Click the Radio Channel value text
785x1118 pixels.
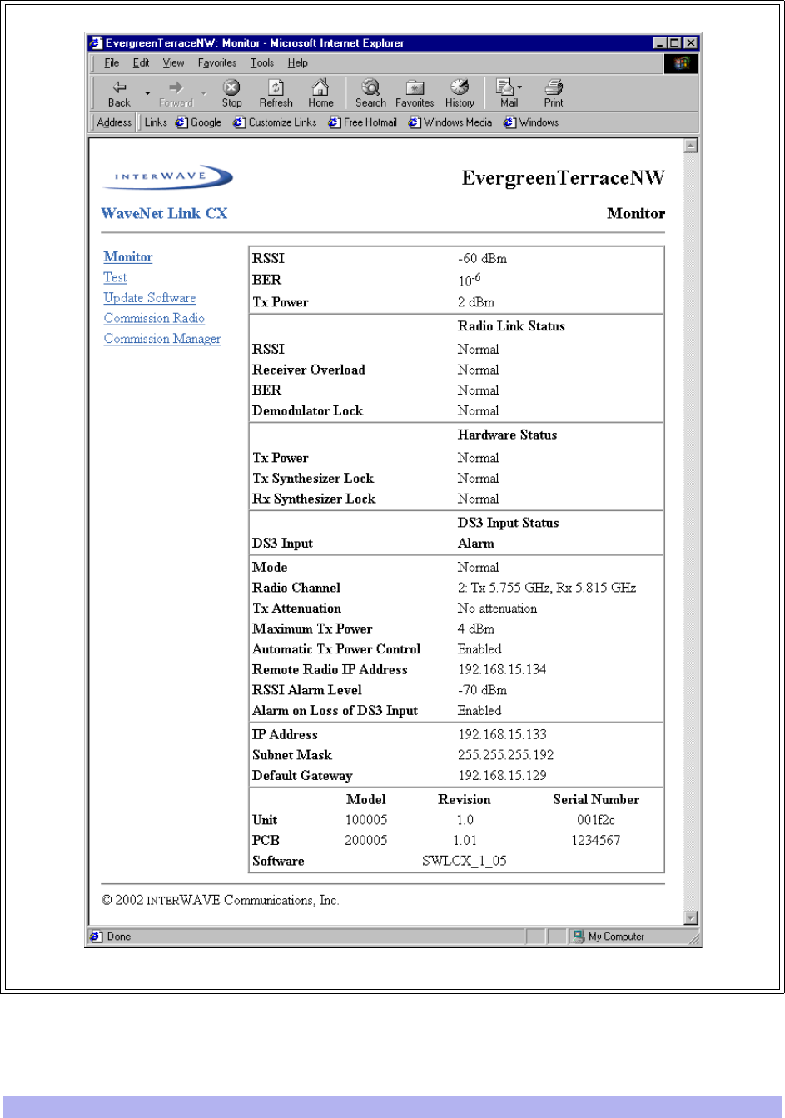tap(547, 588)
